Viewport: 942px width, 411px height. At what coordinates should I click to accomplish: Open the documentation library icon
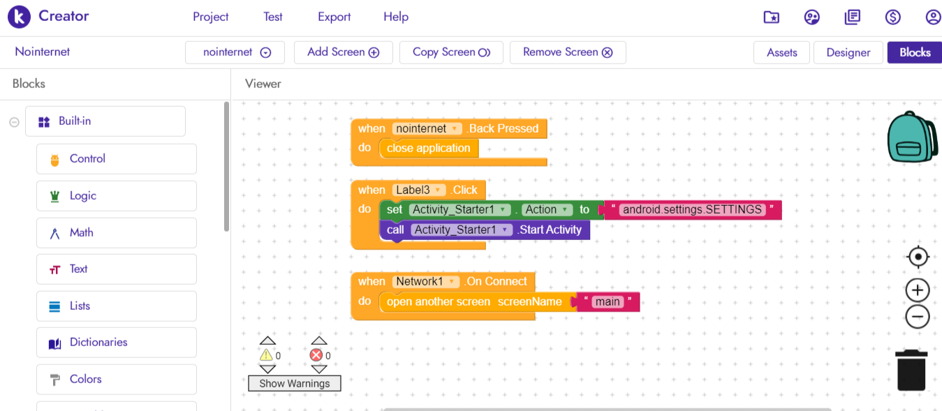(852, 17)
